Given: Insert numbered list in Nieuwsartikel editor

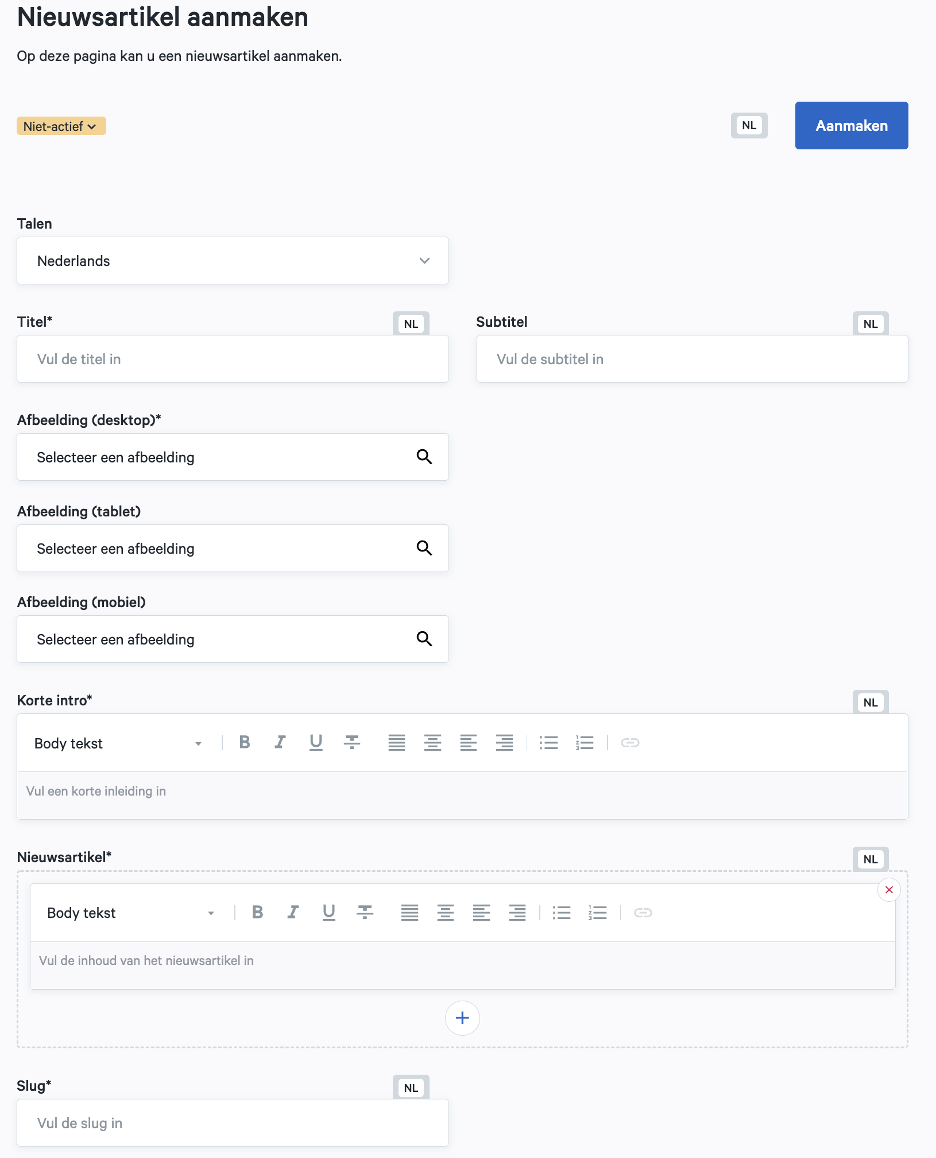Looking at the screenshot, I should coord(597,912).
